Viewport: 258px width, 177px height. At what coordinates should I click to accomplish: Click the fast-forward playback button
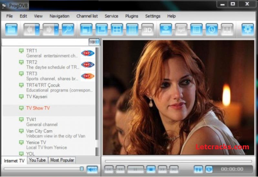(162, 170)
